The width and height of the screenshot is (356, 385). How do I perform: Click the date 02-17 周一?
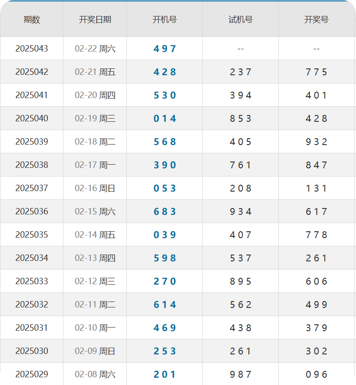95,165
